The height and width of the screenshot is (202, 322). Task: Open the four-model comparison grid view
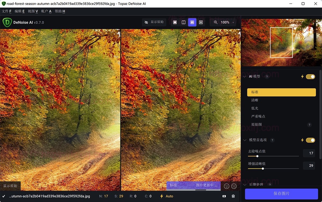coord(201,23)
